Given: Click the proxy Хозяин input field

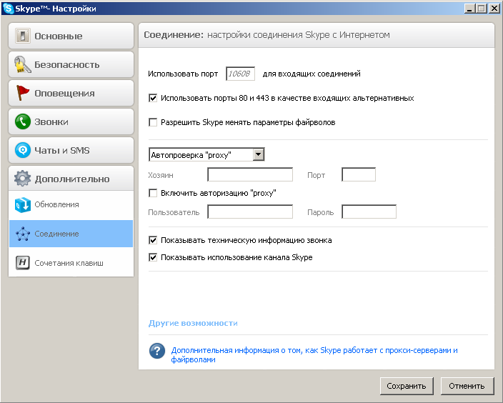Looking at the screenshot, I should point(250,174).
